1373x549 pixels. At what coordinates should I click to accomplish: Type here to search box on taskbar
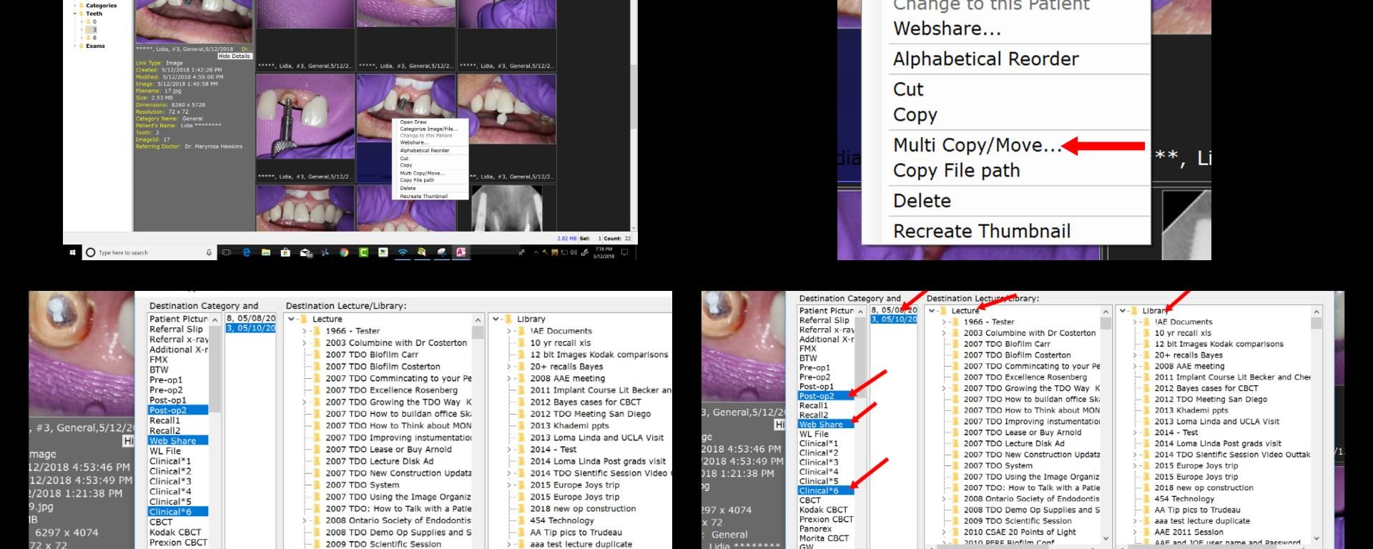(x=149, y=252)
